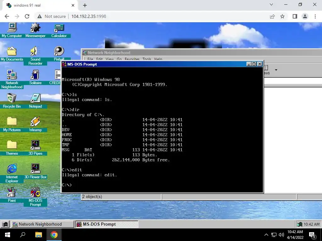The image size is (322, 241).
Task: Click the MSG BAT file entry
Action: 122,150
